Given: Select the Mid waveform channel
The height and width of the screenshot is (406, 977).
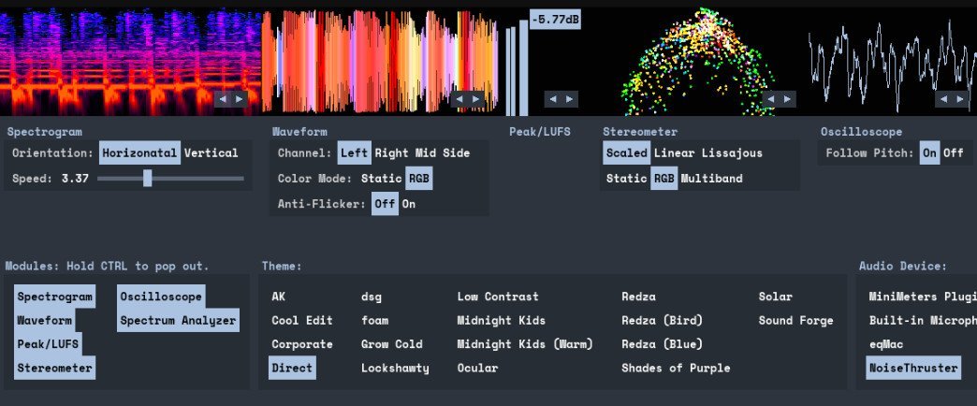Looking at the screenshot, I should point(428,152).
